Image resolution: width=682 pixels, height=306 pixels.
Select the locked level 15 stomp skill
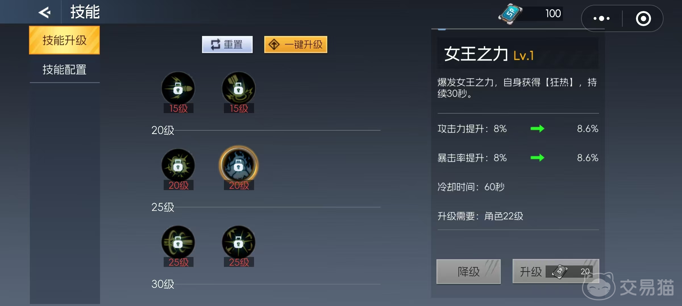(x=238, y=88)
